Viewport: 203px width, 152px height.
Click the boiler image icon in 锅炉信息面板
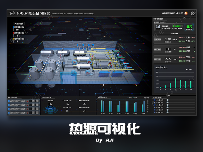158,27
